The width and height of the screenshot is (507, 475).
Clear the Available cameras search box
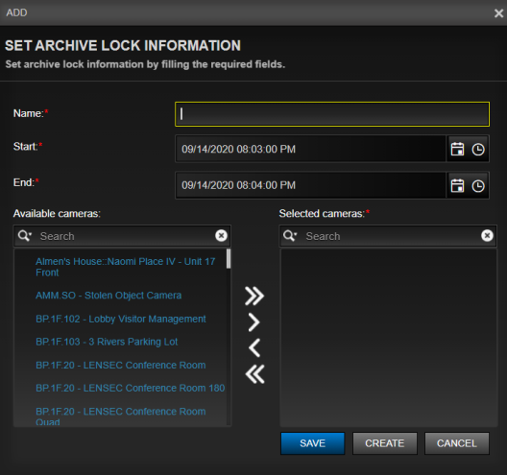point(221,235)
